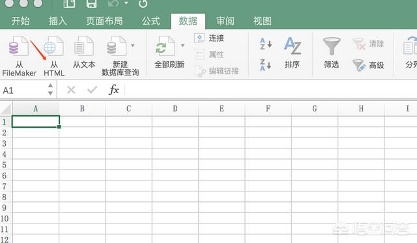
Task: Select column D header
Action: point(175,109)
